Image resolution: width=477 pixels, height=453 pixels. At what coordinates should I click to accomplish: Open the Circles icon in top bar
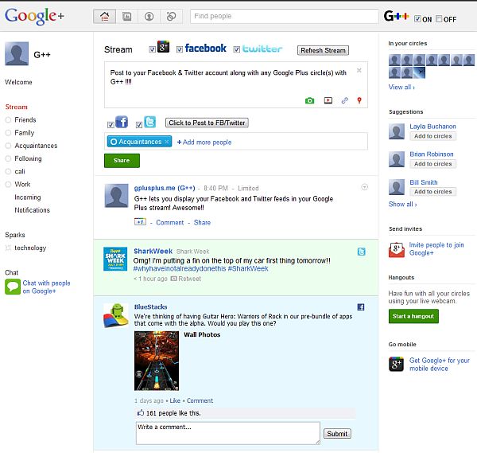point(171,17)
